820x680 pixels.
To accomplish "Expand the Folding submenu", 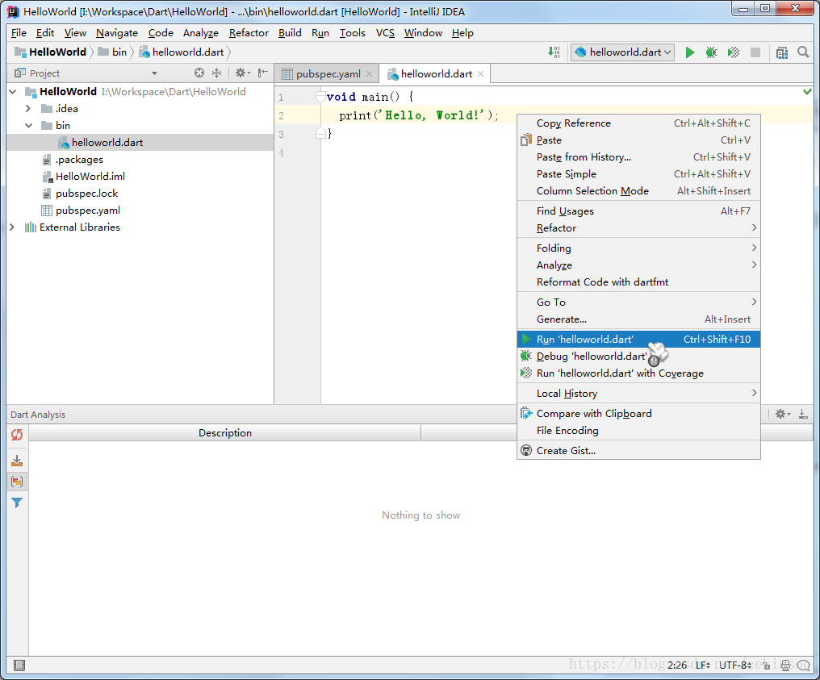I will pos(638,248).
